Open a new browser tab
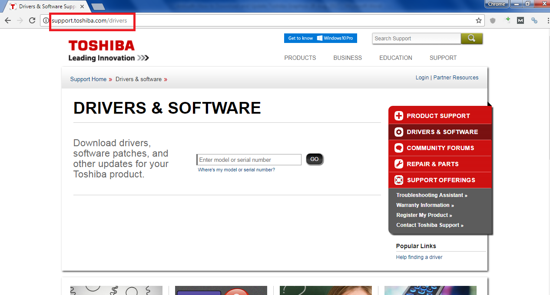This screenshot has height=295, width=550. pyautogui.click(x=98, y=7)
